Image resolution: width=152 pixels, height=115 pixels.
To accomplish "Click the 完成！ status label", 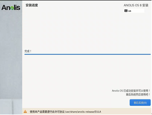I will 28,51.
